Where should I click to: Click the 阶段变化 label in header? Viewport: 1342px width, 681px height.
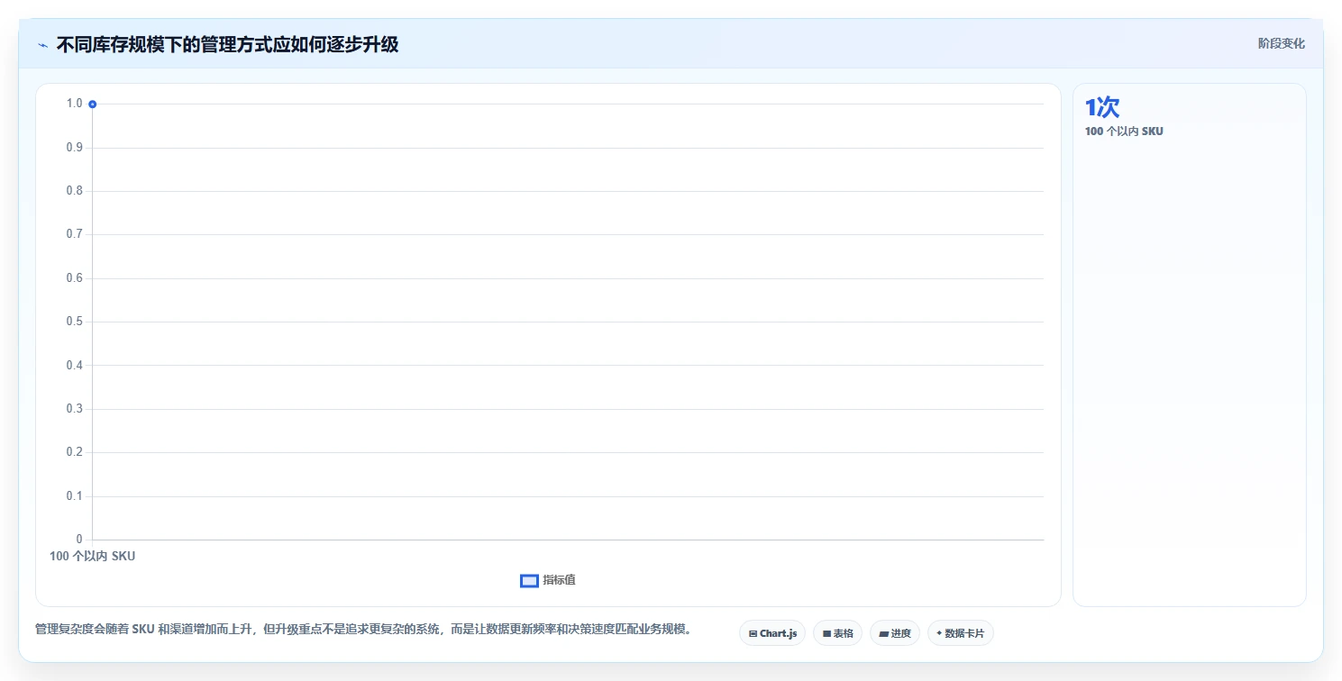point(1281,43)
